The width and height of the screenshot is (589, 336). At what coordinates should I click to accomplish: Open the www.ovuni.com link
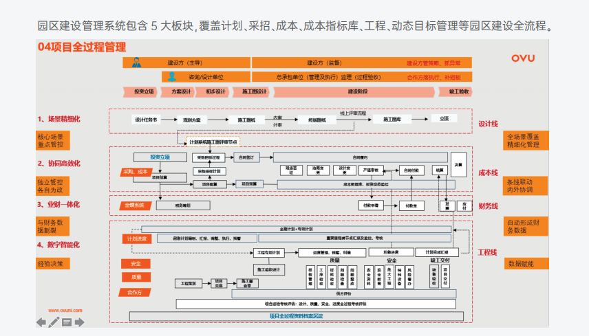[65, 310]
